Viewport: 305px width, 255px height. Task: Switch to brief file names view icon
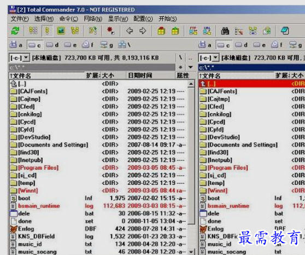click(33, 31)
